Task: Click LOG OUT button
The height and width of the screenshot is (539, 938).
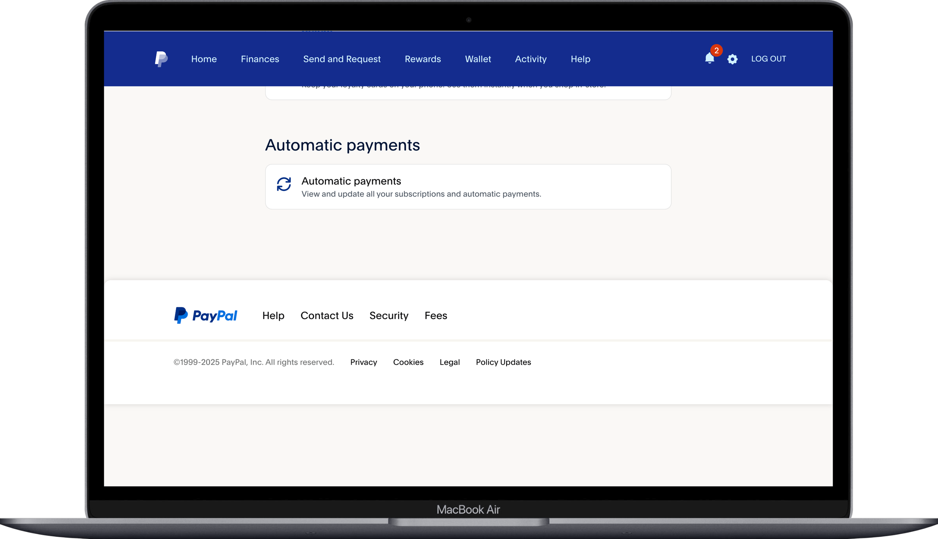Action: pos(768,59)
